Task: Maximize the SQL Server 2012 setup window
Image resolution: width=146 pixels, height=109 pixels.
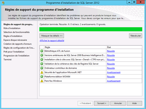Action: pyautogui.click(x=134, y=2)
